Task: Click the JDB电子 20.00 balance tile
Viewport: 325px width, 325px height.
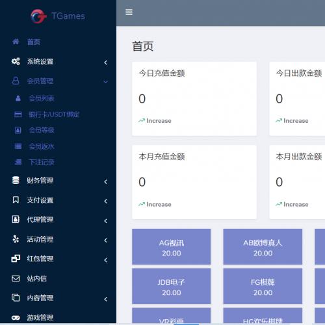Action: pos(172,286)
